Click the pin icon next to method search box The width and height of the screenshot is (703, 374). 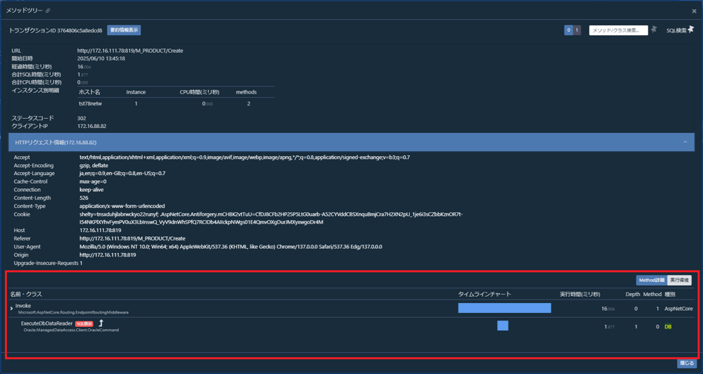[654, 30]
